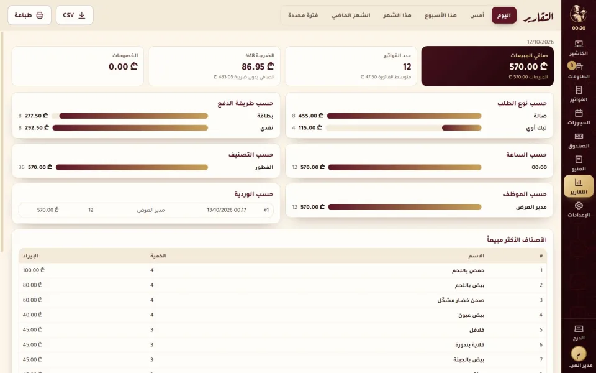
Task: Open the الحجوزات reservations section
Action: [579, 117]
